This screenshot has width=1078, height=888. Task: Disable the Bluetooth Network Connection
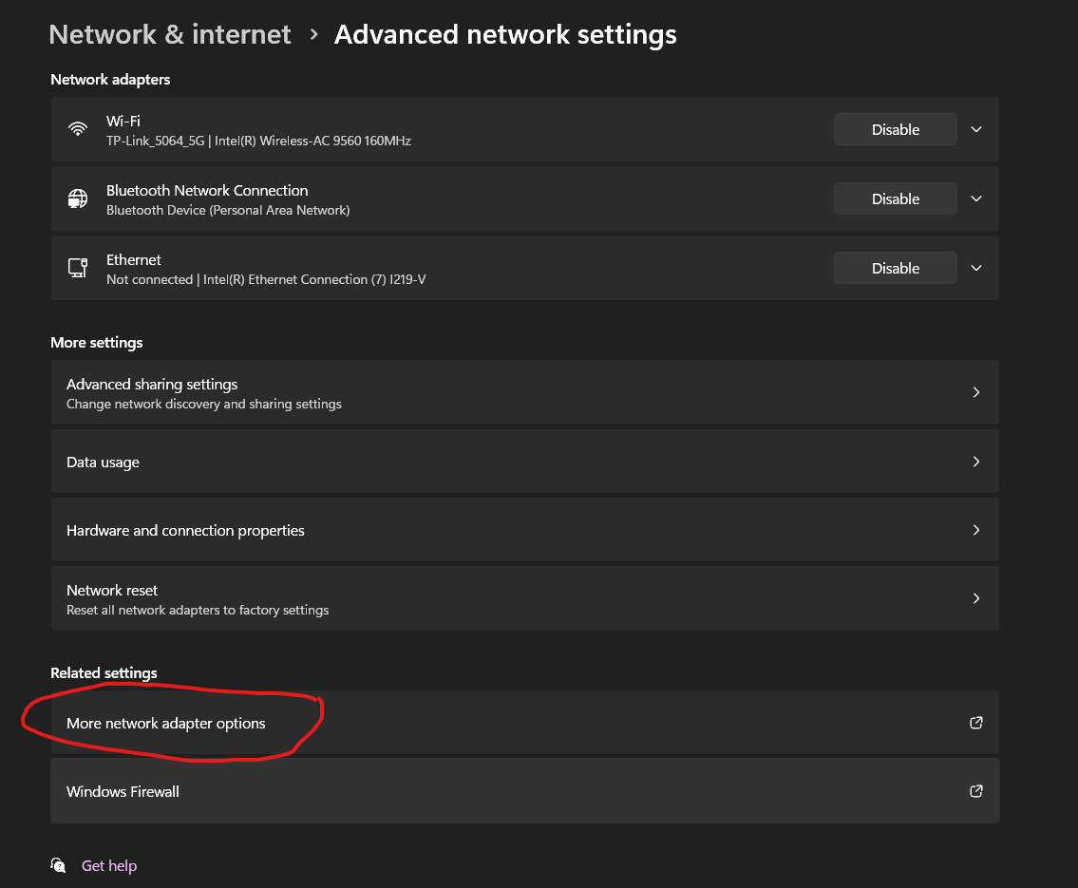click(895, 198)
